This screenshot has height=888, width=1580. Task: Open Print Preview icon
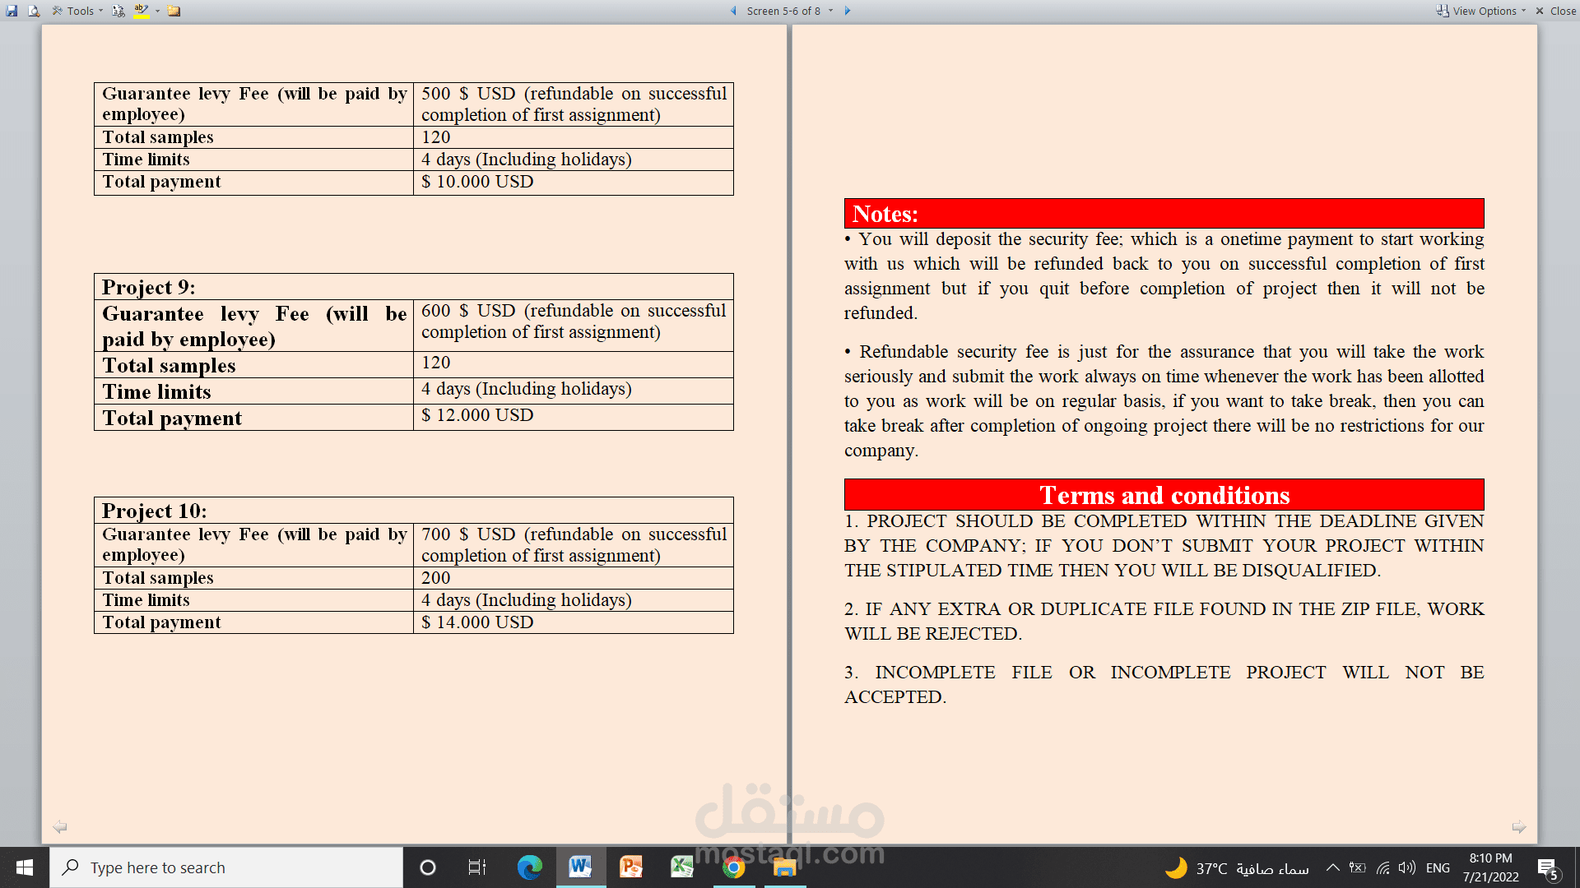click(33, 11)
